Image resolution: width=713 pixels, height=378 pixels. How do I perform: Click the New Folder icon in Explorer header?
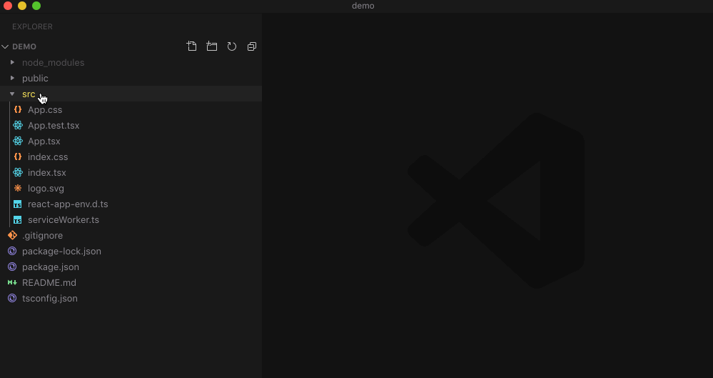coord(211,46)
